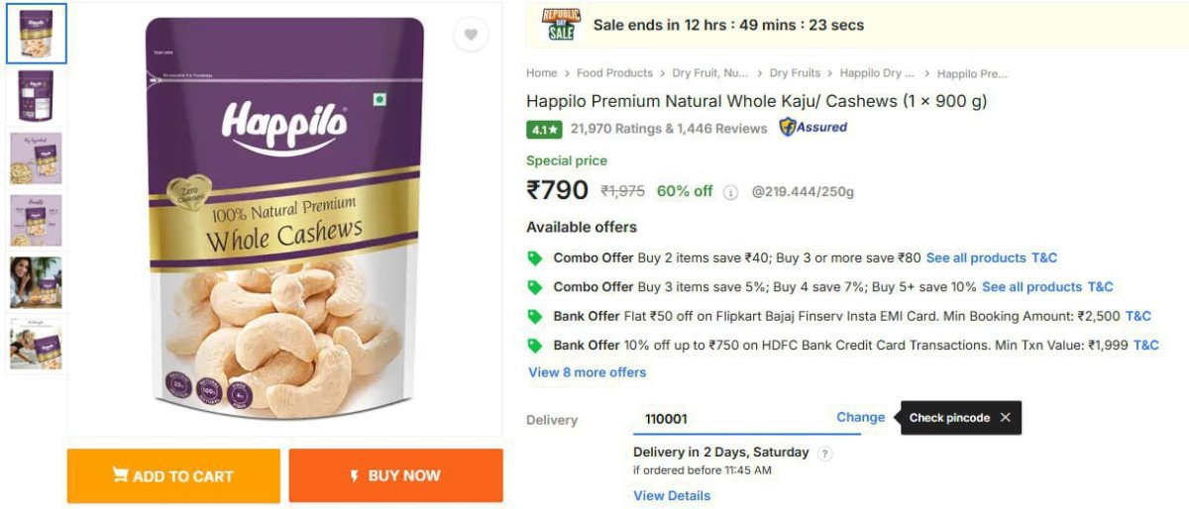
Task: Click the green 4.1 star rating badge
Action: pos(545,129)
